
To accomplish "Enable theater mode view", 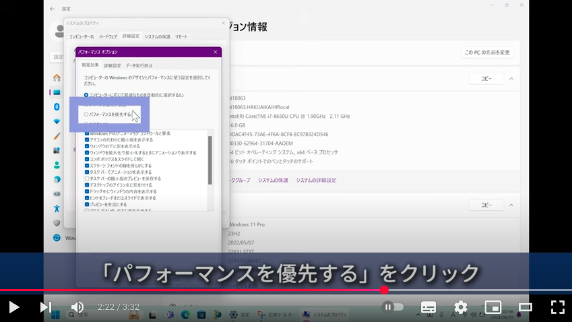I will [x=526, y=307].
